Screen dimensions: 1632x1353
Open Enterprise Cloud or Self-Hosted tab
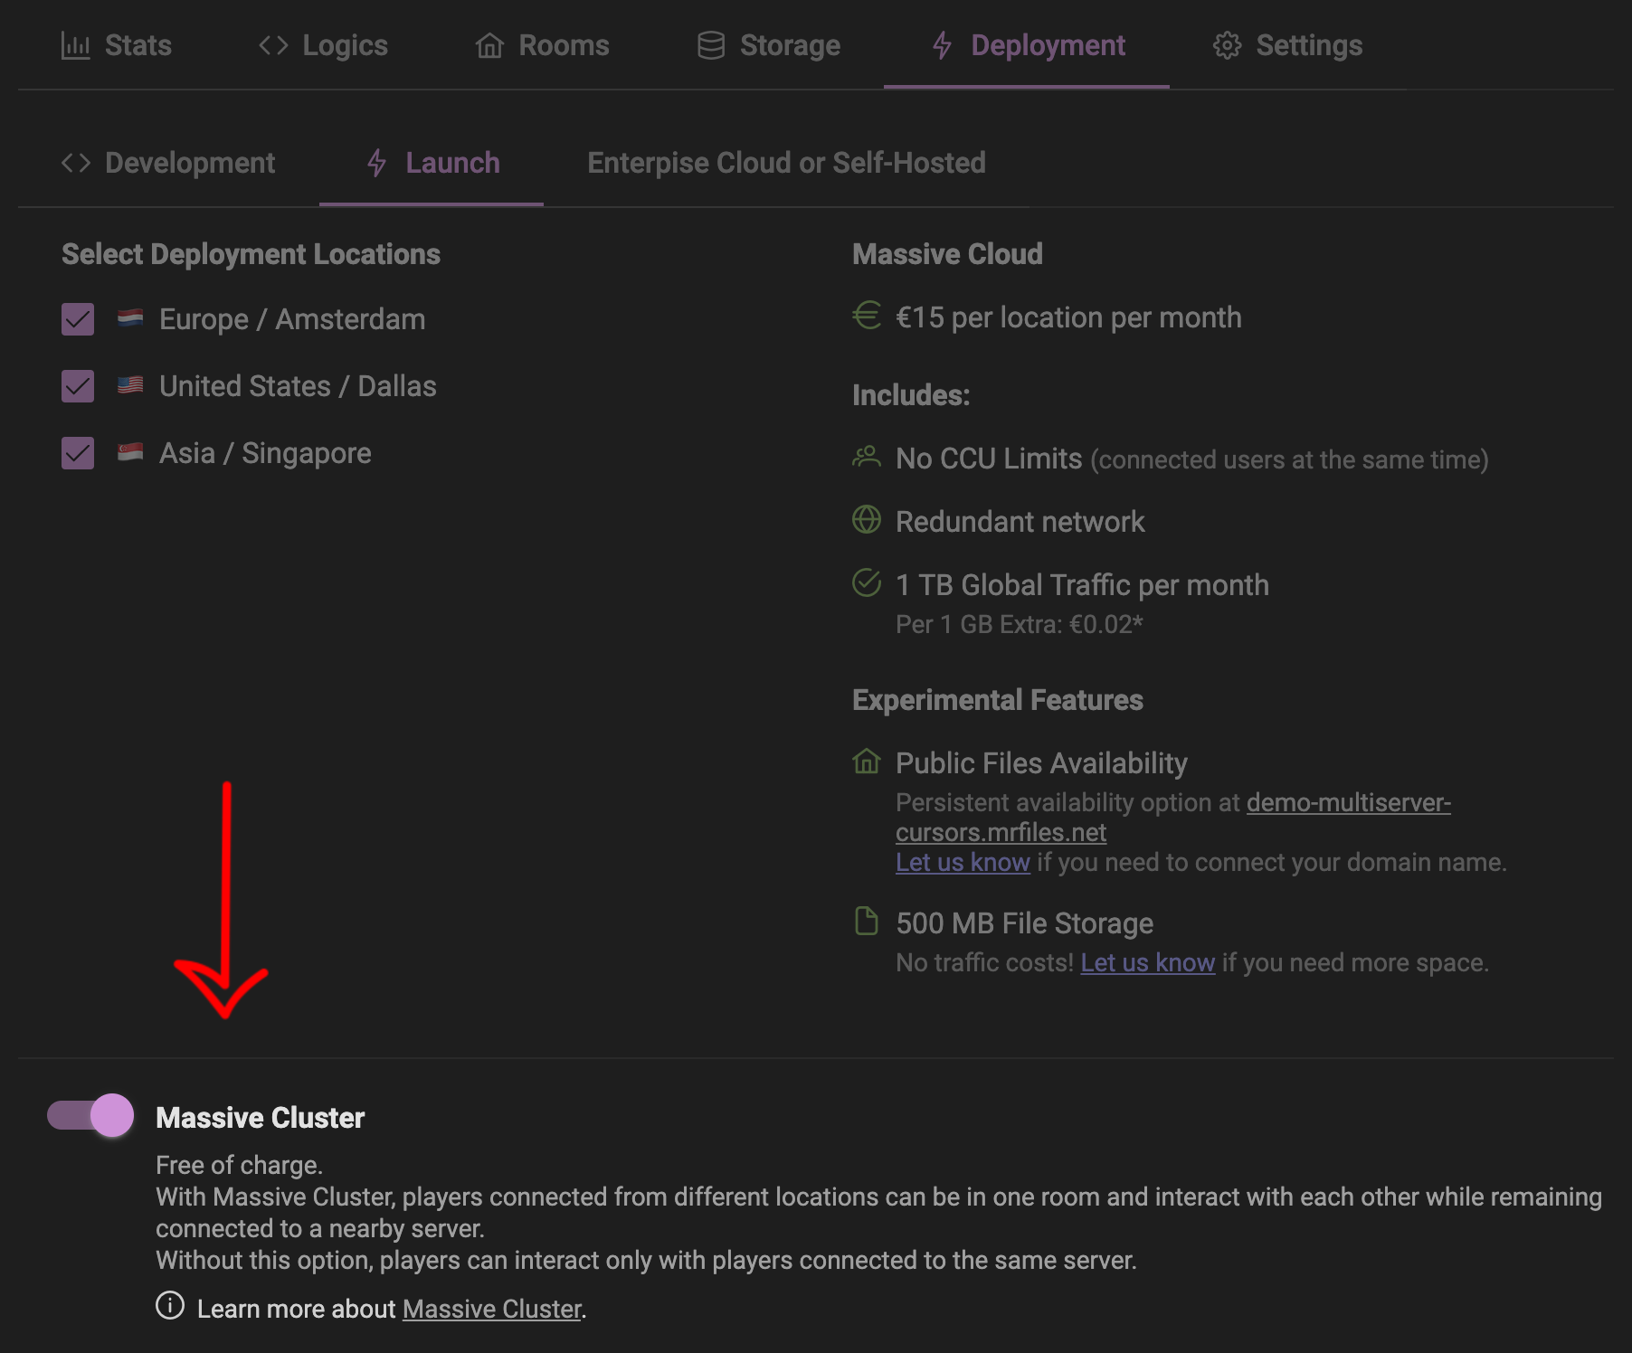(x=786, y=163)
